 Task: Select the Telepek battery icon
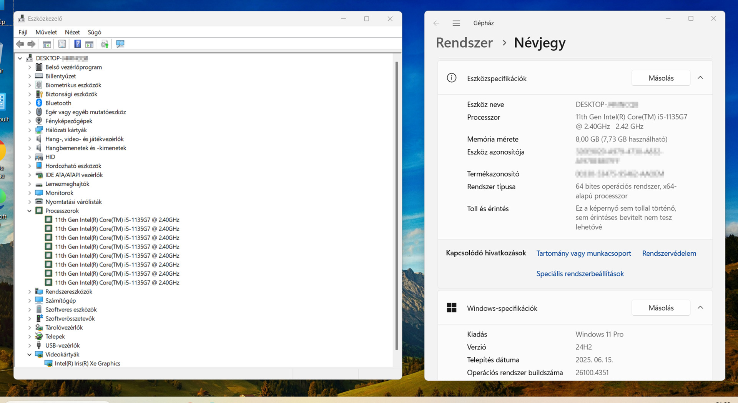[x=39, y=336]
